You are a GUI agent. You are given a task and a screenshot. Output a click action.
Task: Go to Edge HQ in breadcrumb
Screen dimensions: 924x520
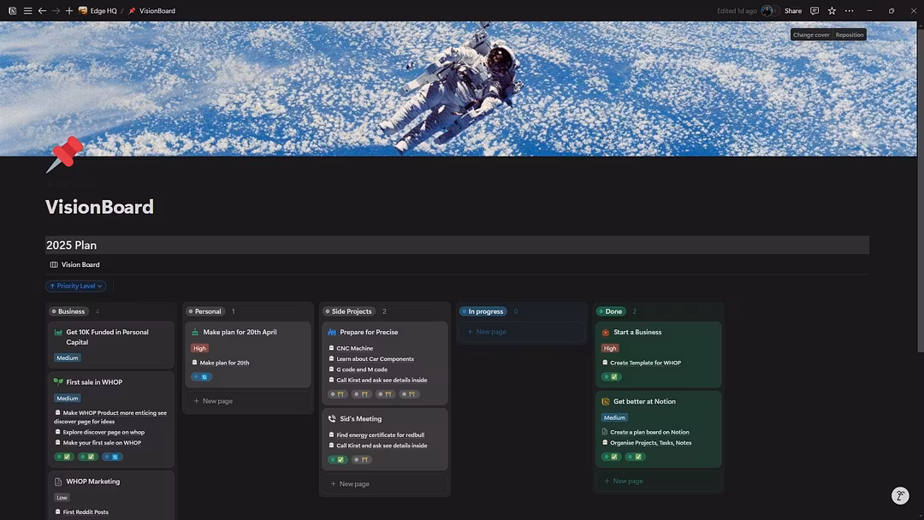(103, 11)
